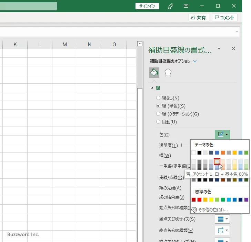This screenshot has height=242, width=251.
Task: Choose その他の色(M)... more colors
Action: [x=213, y=210]
